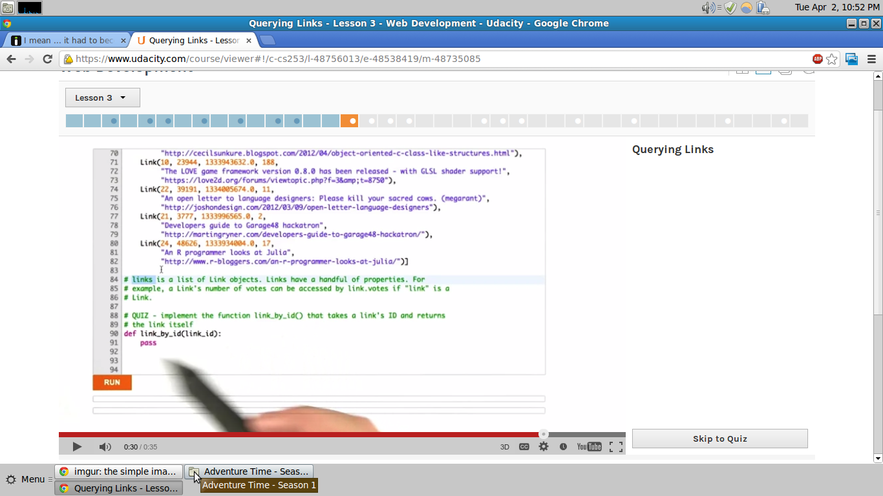This screenshot has height=496, width=883.
Task: Click code line 'def link_by_id(link_id):'
Action: click(x=173, y=334)
